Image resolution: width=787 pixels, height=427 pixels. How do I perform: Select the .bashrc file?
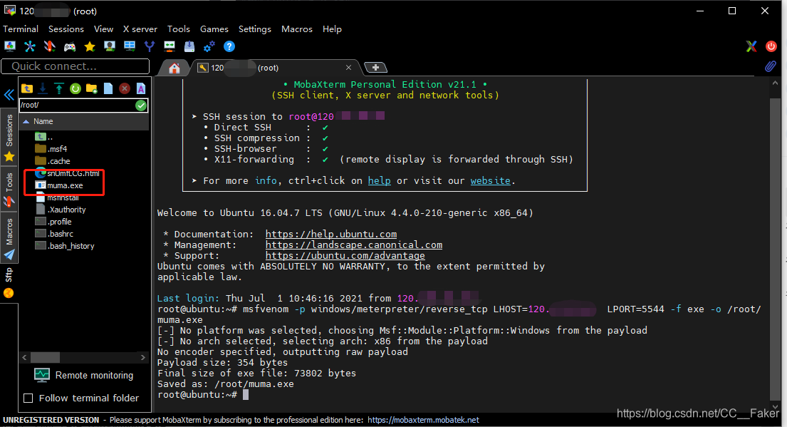point(54,234)
